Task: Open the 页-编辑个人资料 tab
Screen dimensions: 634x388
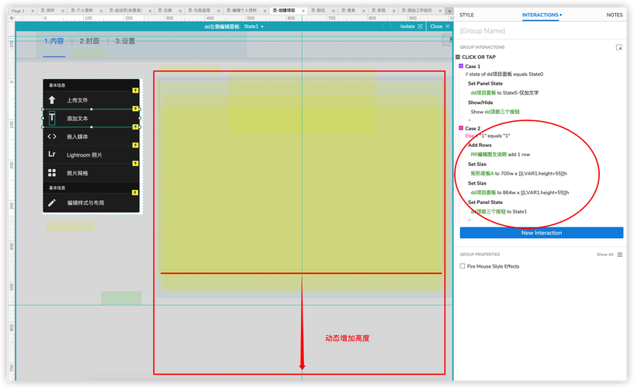Action: (241, 11)
